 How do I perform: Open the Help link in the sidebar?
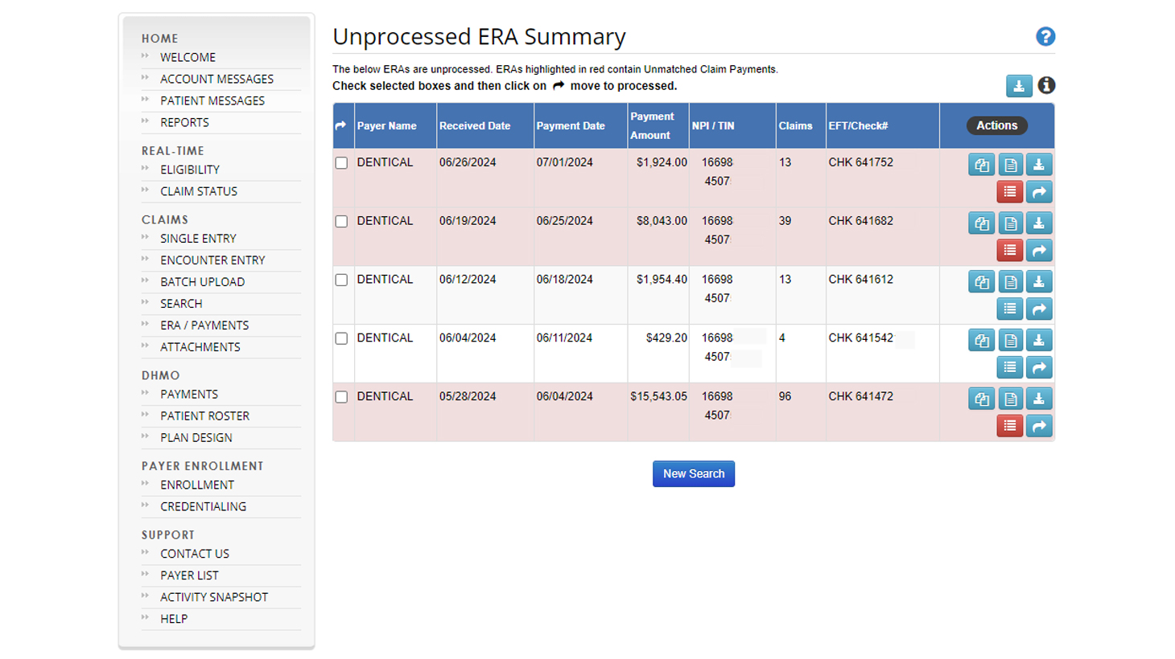174,619
